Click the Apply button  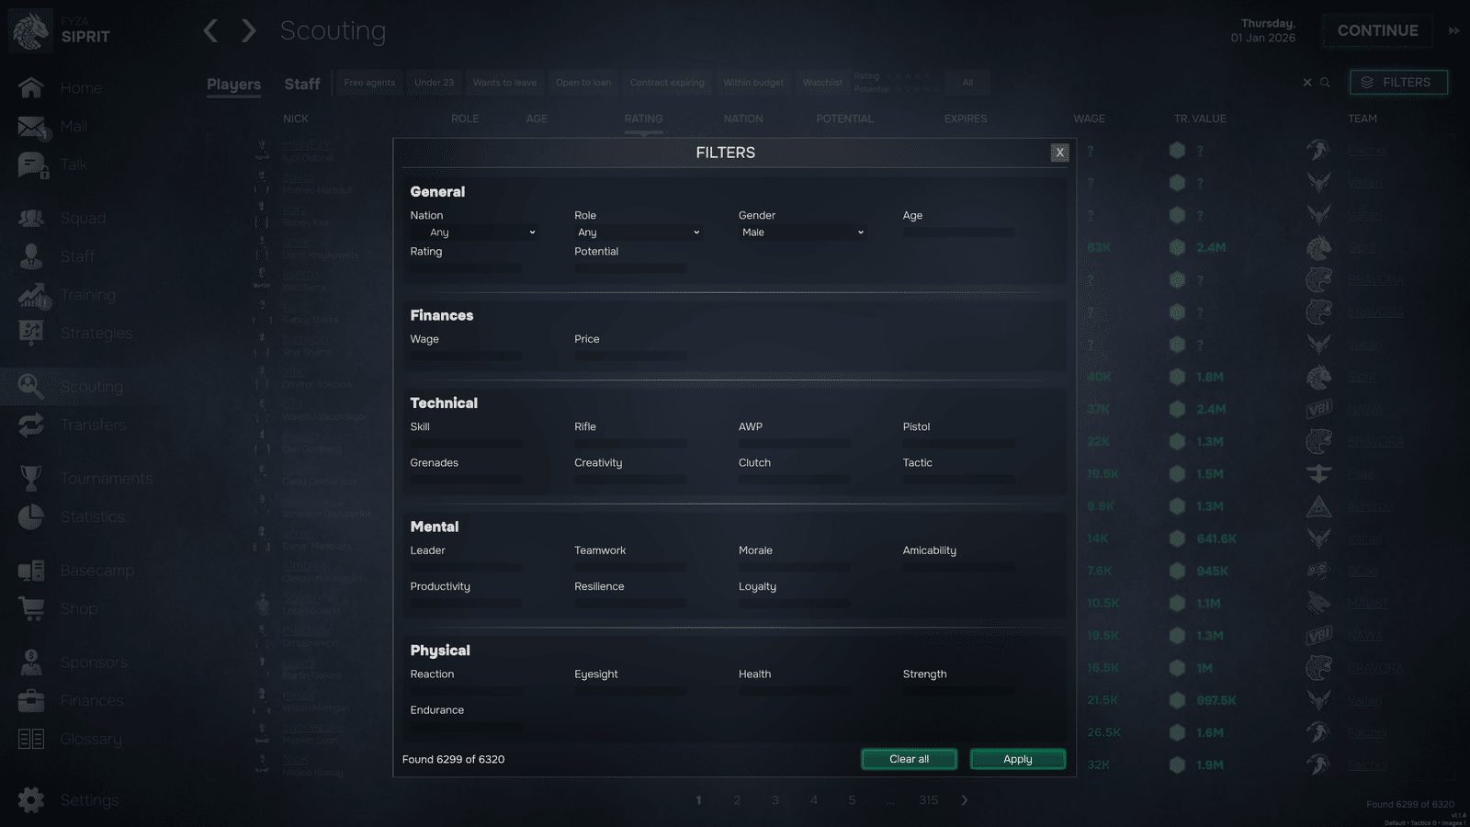tap(1018, 759)
